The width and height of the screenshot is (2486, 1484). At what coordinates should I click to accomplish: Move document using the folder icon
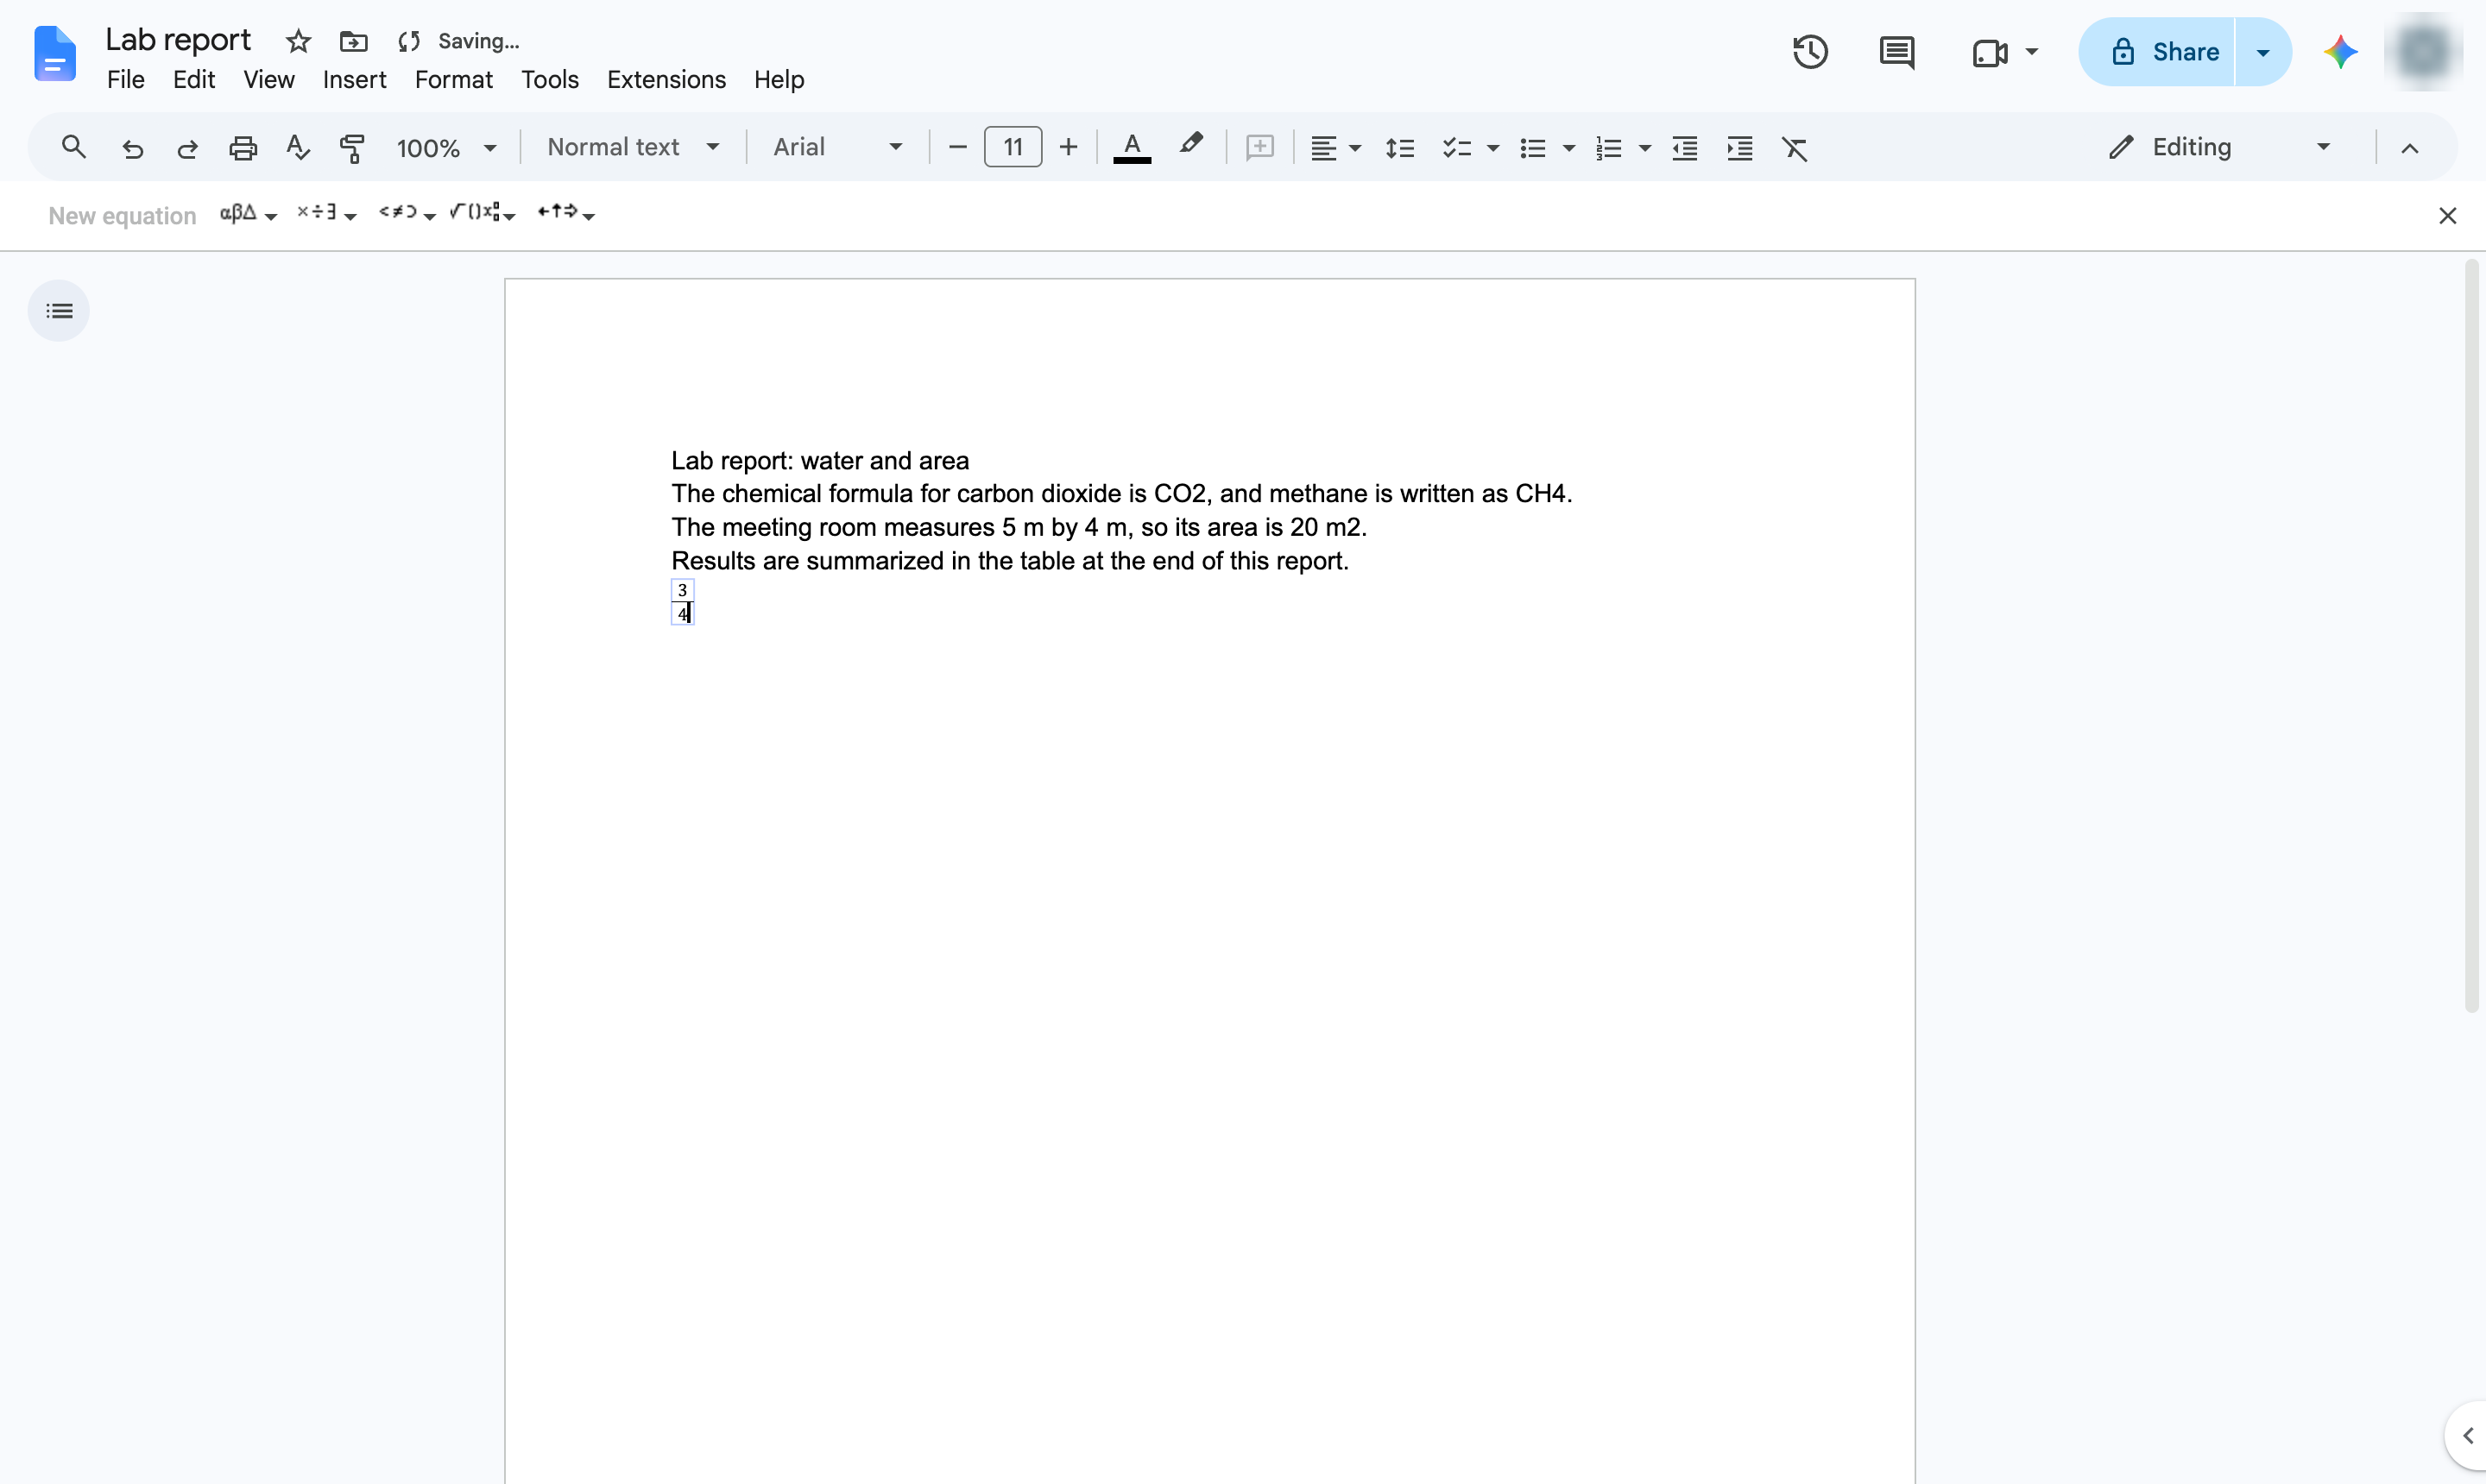click(353, 41)
